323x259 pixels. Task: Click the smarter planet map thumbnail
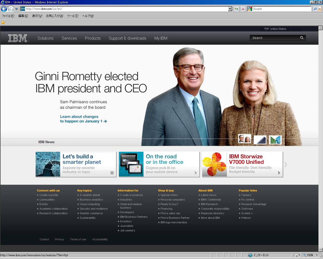pyautogui.click(x=48, y=164)
